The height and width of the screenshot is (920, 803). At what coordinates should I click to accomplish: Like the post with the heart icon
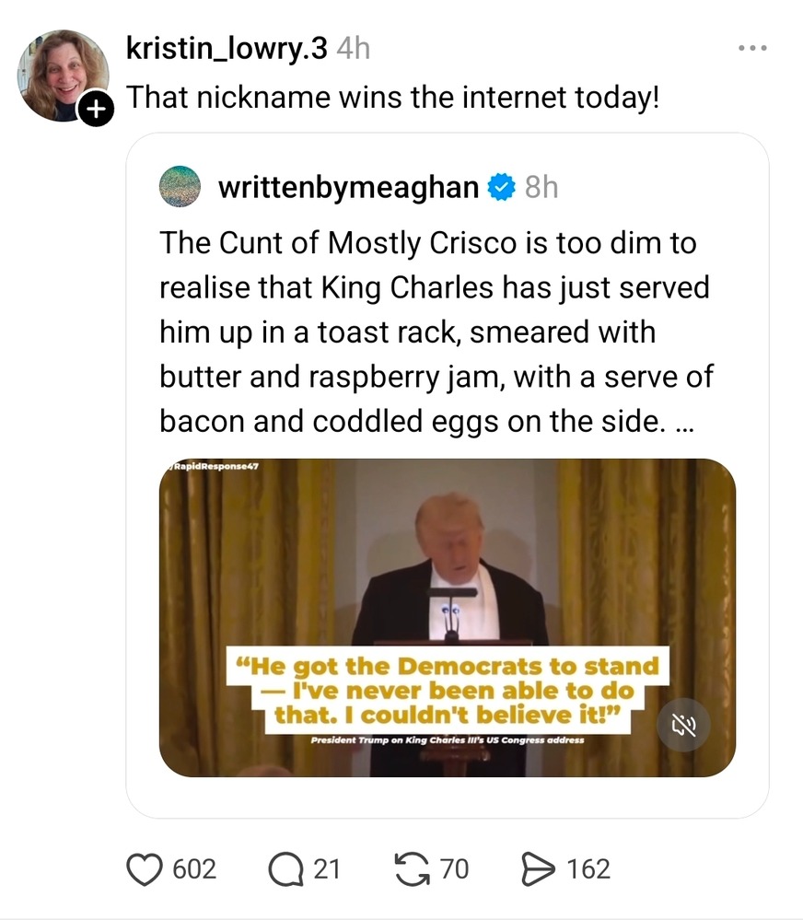[144, 868]
